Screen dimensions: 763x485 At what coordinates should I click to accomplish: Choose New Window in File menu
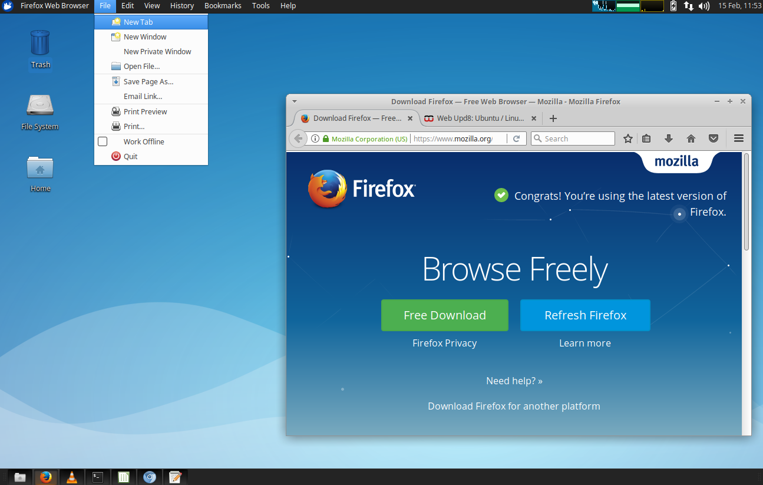point(151,37)
